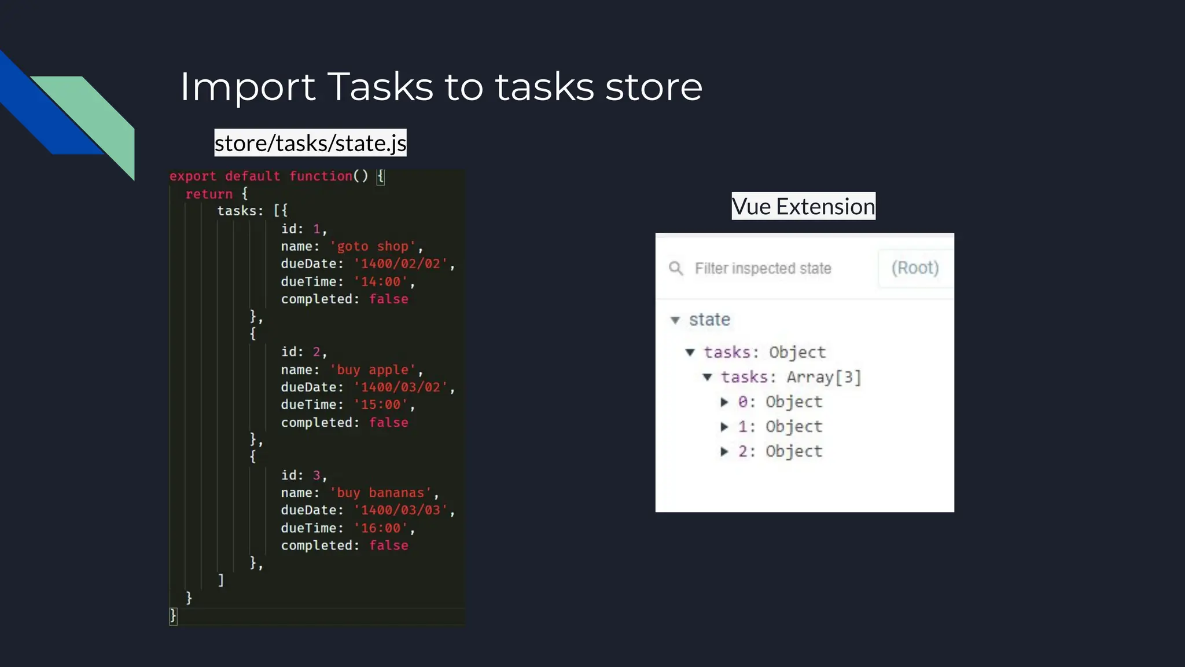Screen dimensions: 1185x667
Task: Click the '0: Object' label
Action: coord(780,402)
